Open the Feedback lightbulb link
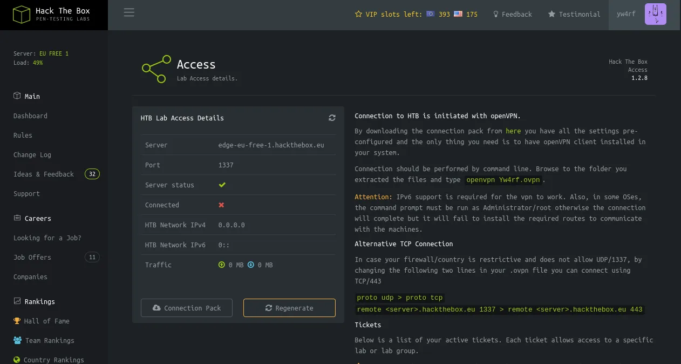 click(x=512, y=15)
